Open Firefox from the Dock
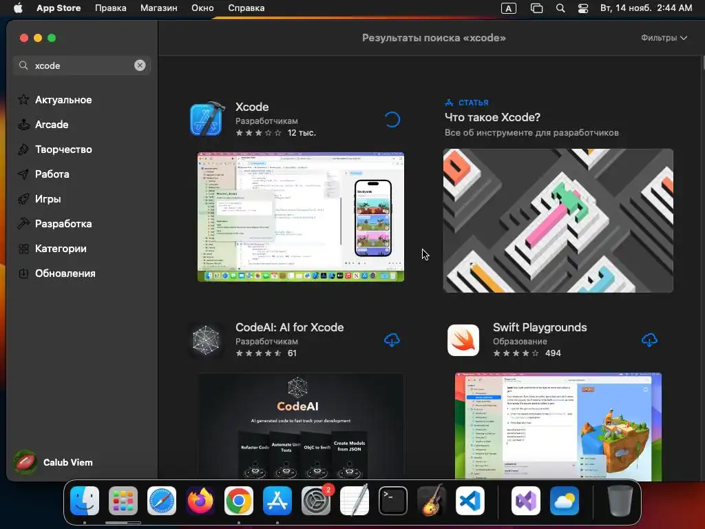Viewport: 705px width, 529px height. pyautogui.click(x=200, y=501)
